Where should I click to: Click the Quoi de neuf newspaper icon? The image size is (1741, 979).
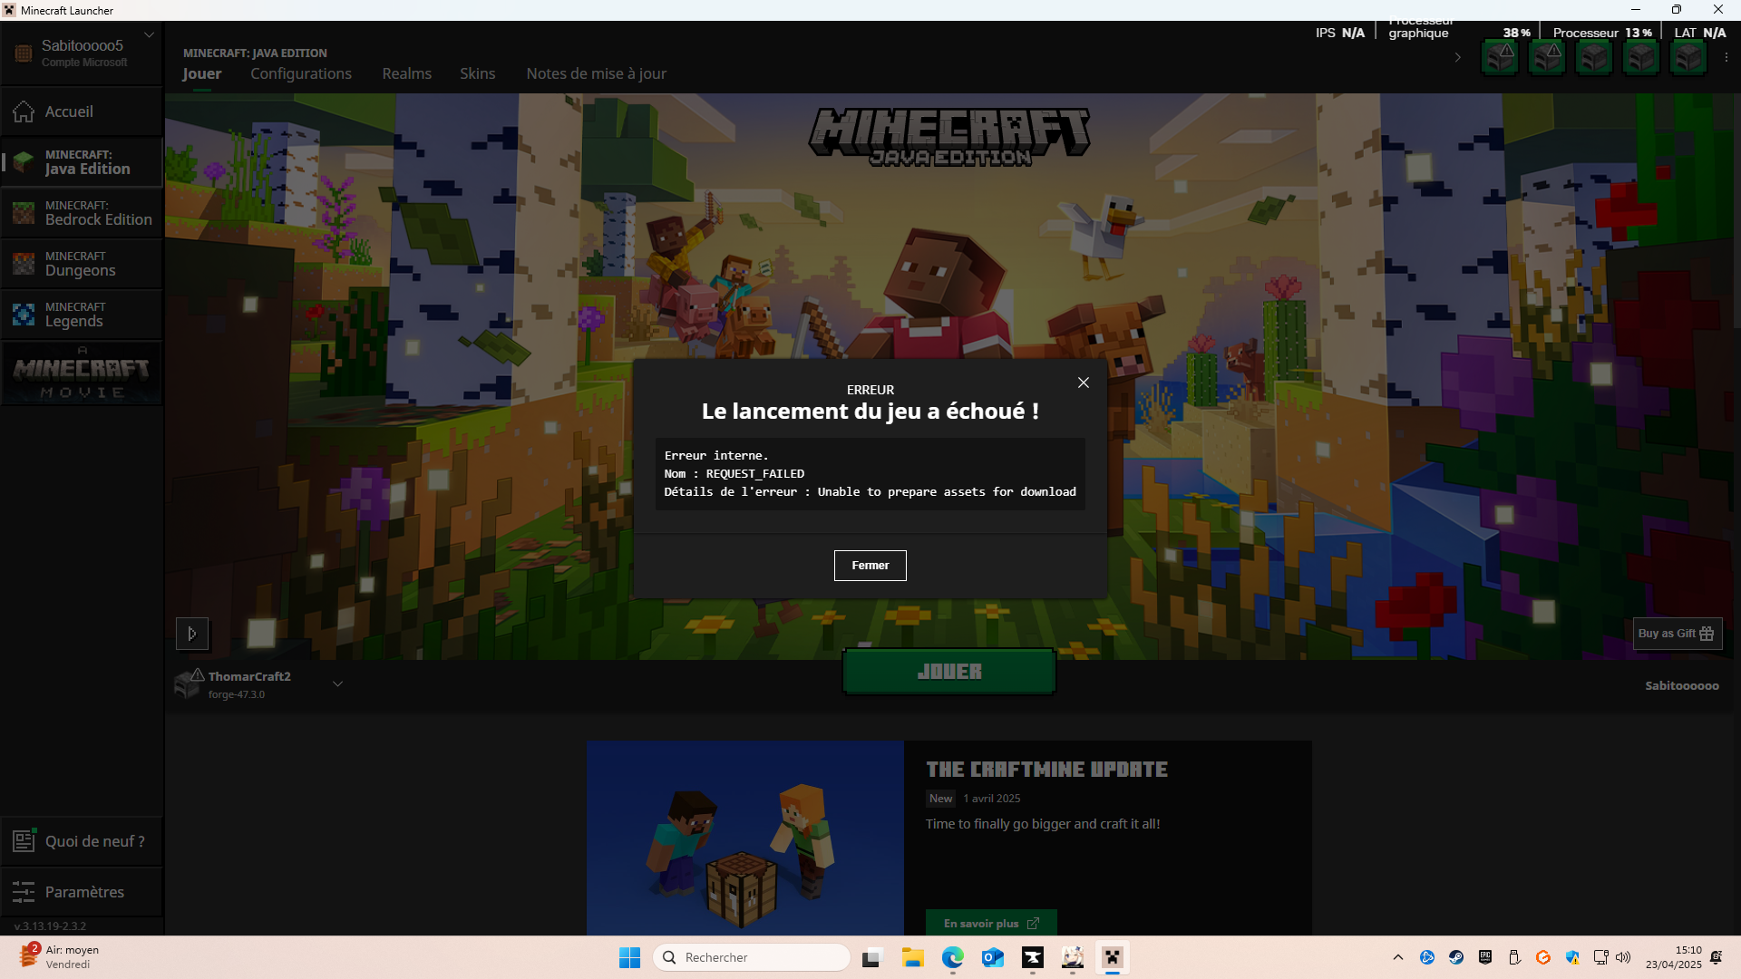point(24,841)
